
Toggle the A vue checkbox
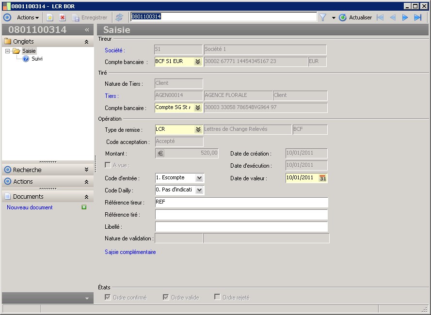(108, 165)
